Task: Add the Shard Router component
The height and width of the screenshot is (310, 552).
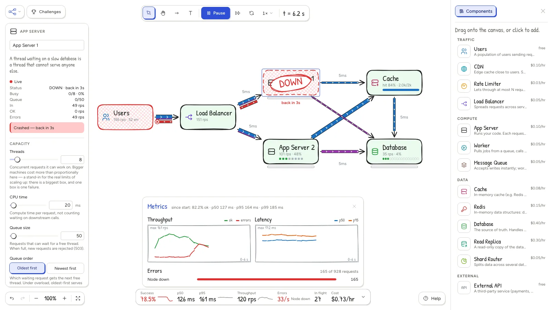Action: point(501,261)
